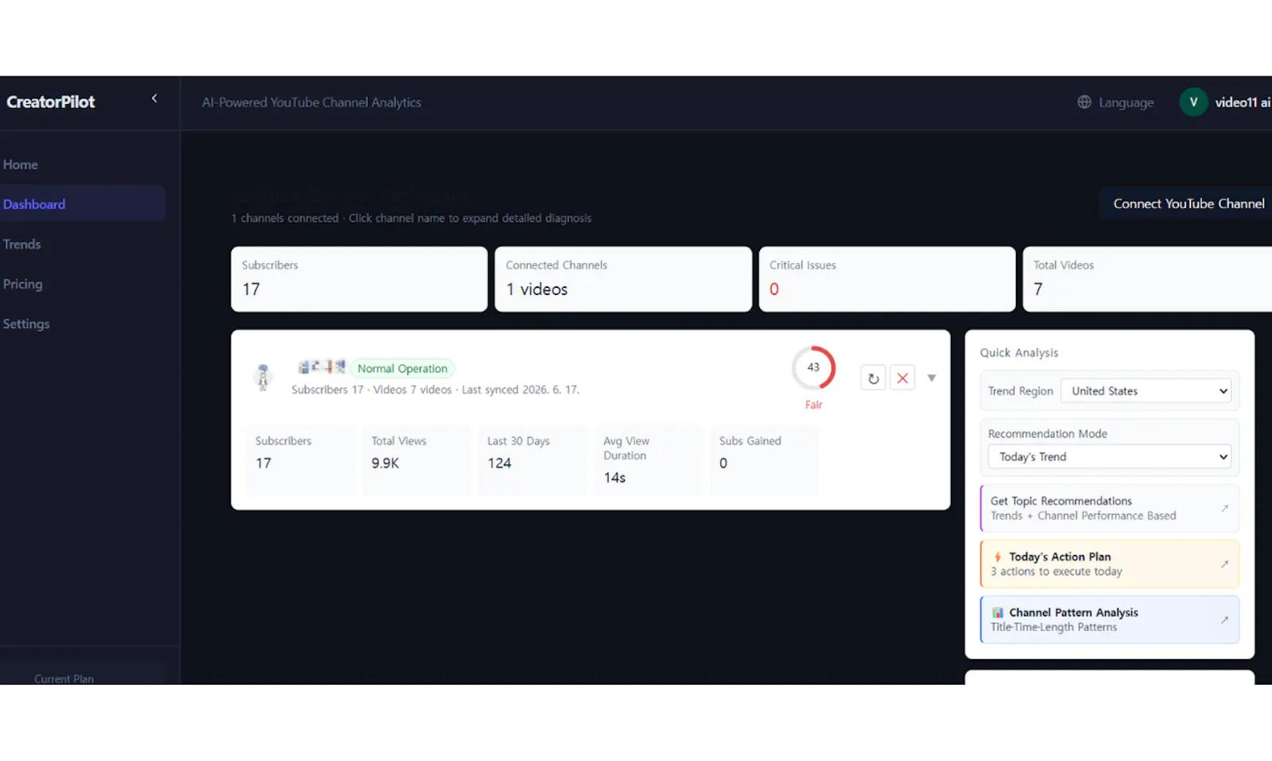1272x761 pixels.
Task: Click the Last synced date text
Action: (521, 390)
